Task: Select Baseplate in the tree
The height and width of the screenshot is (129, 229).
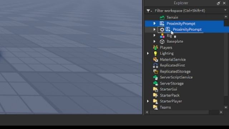Action: click(175, 42)
